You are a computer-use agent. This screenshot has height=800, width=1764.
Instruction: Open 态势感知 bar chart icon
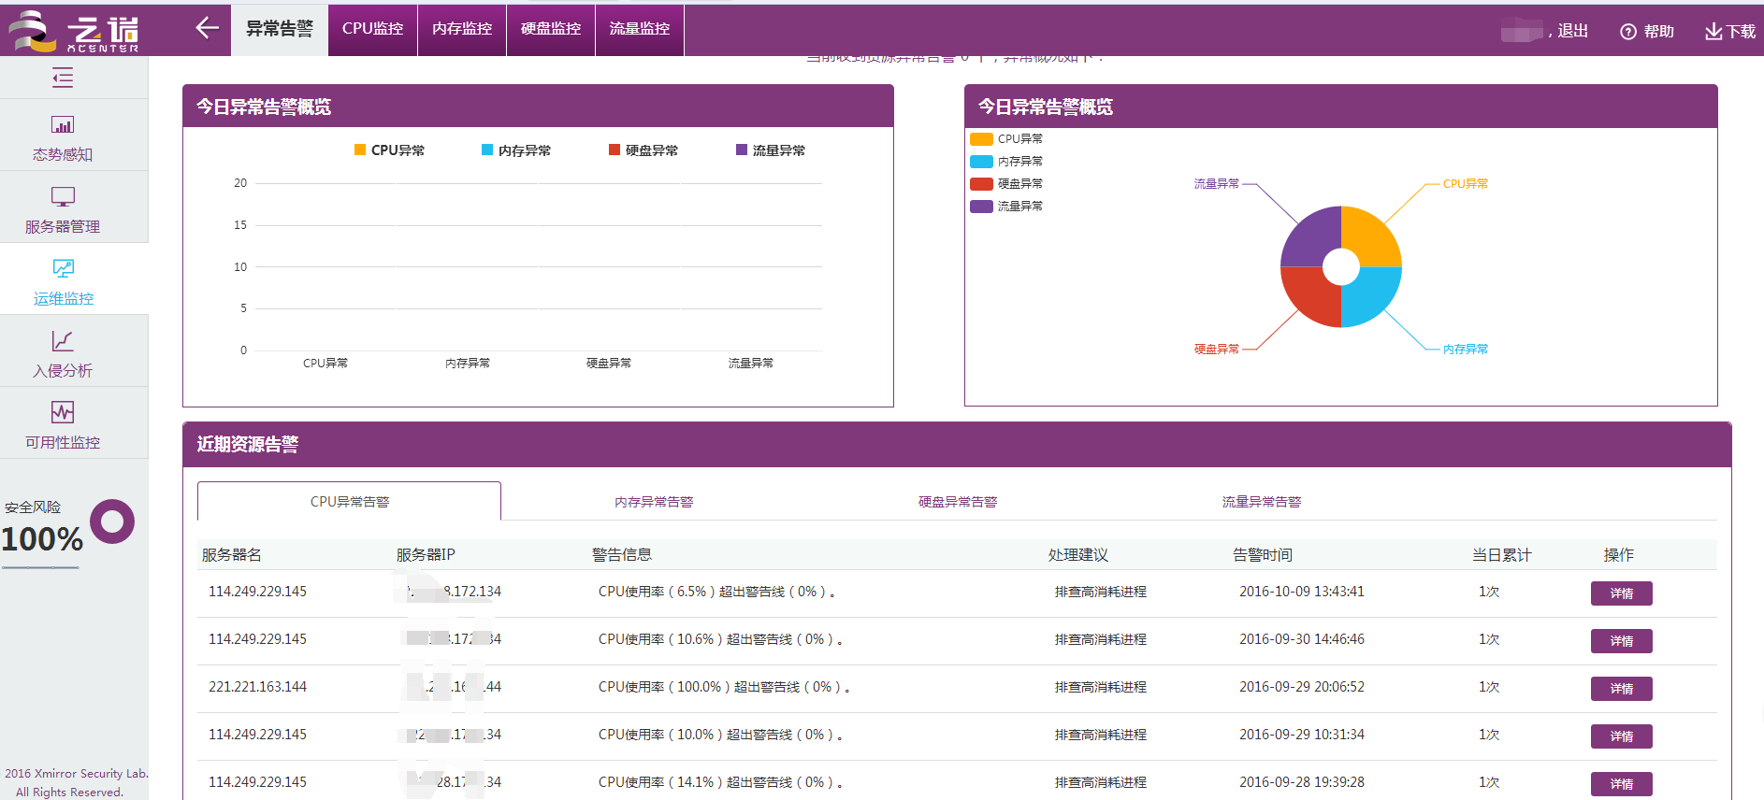pyautogui.click(x=63, y=124)
